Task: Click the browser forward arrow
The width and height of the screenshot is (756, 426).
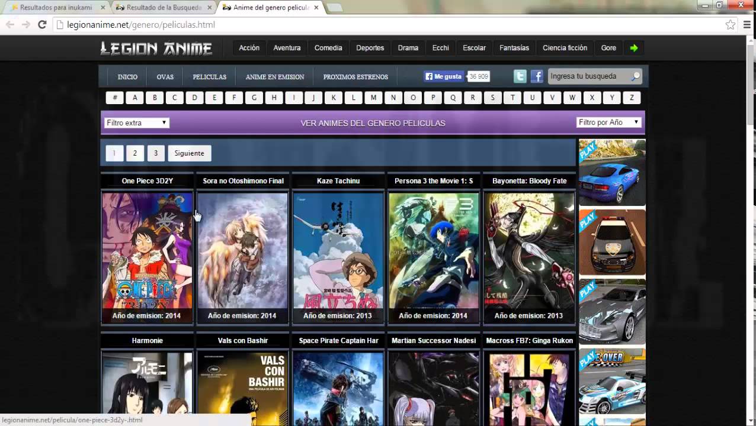Action: click(25, 25)
